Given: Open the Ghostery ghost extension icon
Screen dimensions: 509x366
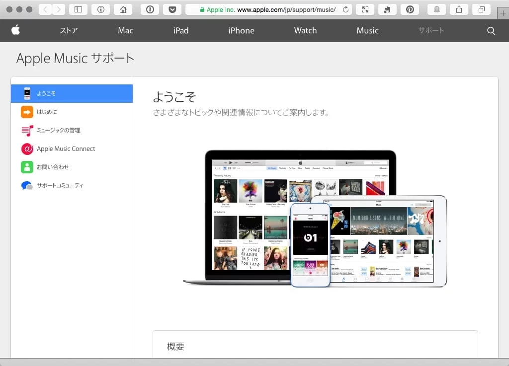Looking at the screenshot, I should [436, 9].
